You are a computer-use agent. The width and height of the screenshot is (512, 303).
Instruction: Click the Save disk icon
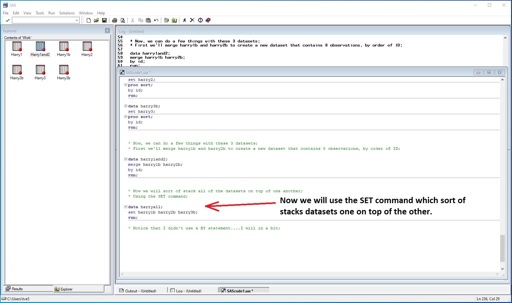point(104,20)
